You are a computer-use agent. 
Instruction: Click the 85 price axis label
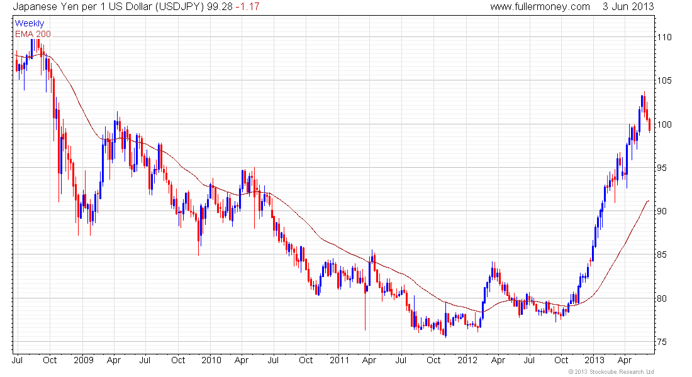tap(662, 254)
